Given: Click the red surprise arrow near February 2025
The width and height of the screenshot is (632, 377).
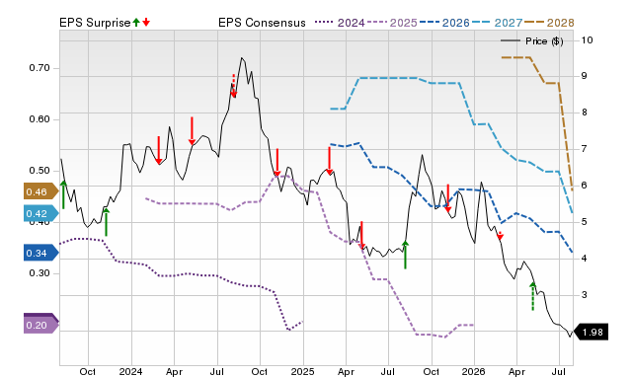Looking at the screenshot, I should click(x=329, y=161).
